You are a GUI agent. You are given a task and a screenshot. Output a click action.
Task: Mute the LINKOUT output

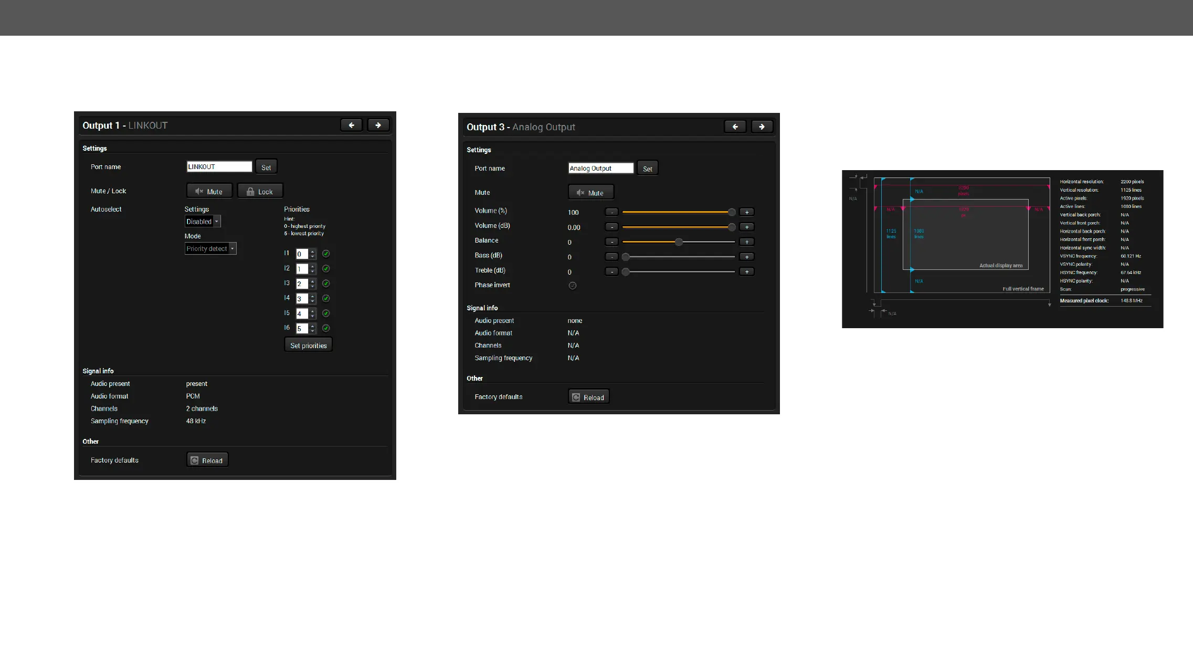click(209, 191)
